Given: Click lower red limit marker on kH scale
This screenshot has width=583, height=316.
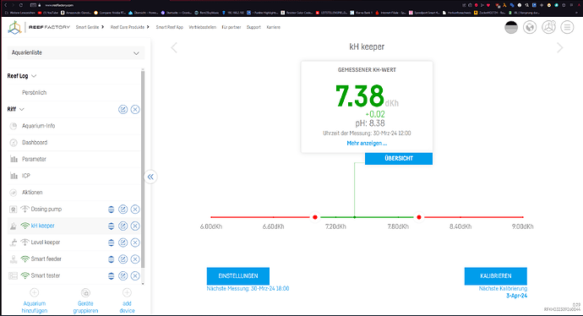Looking at the screenshot, I should [315, 217].
